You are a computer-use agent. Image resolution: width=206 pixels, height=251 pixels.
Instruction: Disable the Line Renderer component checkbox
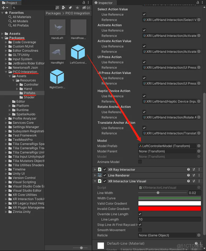click(105, 175)
